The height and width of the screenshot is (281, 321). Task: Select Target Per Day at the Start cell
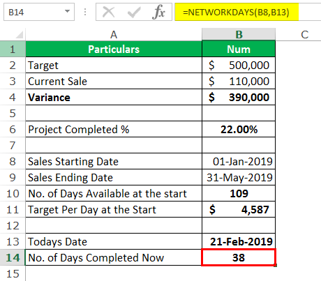(114, 209)
